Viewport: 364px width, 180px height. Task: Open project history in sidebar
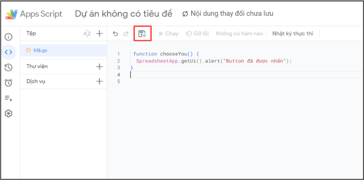9,68
